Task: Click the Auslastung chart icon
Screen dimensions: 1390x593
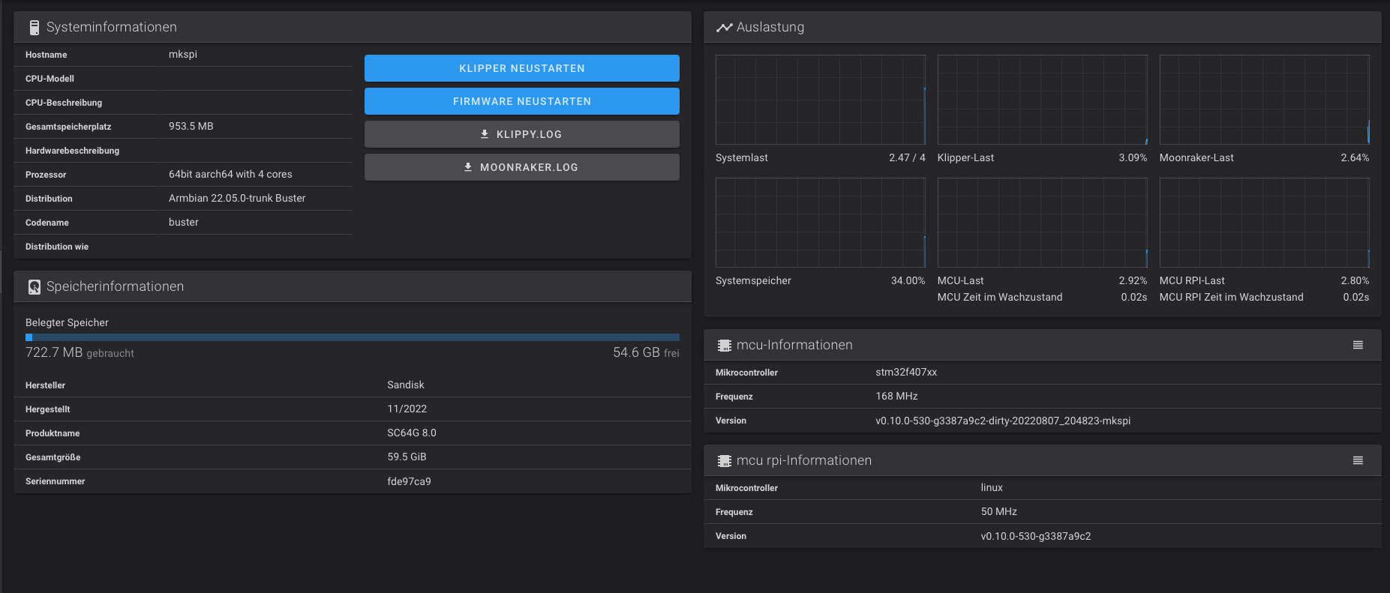Action: (x=724, y=28)
